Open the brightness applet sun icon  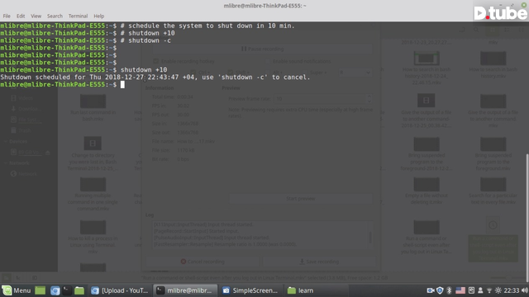(498, 290)
